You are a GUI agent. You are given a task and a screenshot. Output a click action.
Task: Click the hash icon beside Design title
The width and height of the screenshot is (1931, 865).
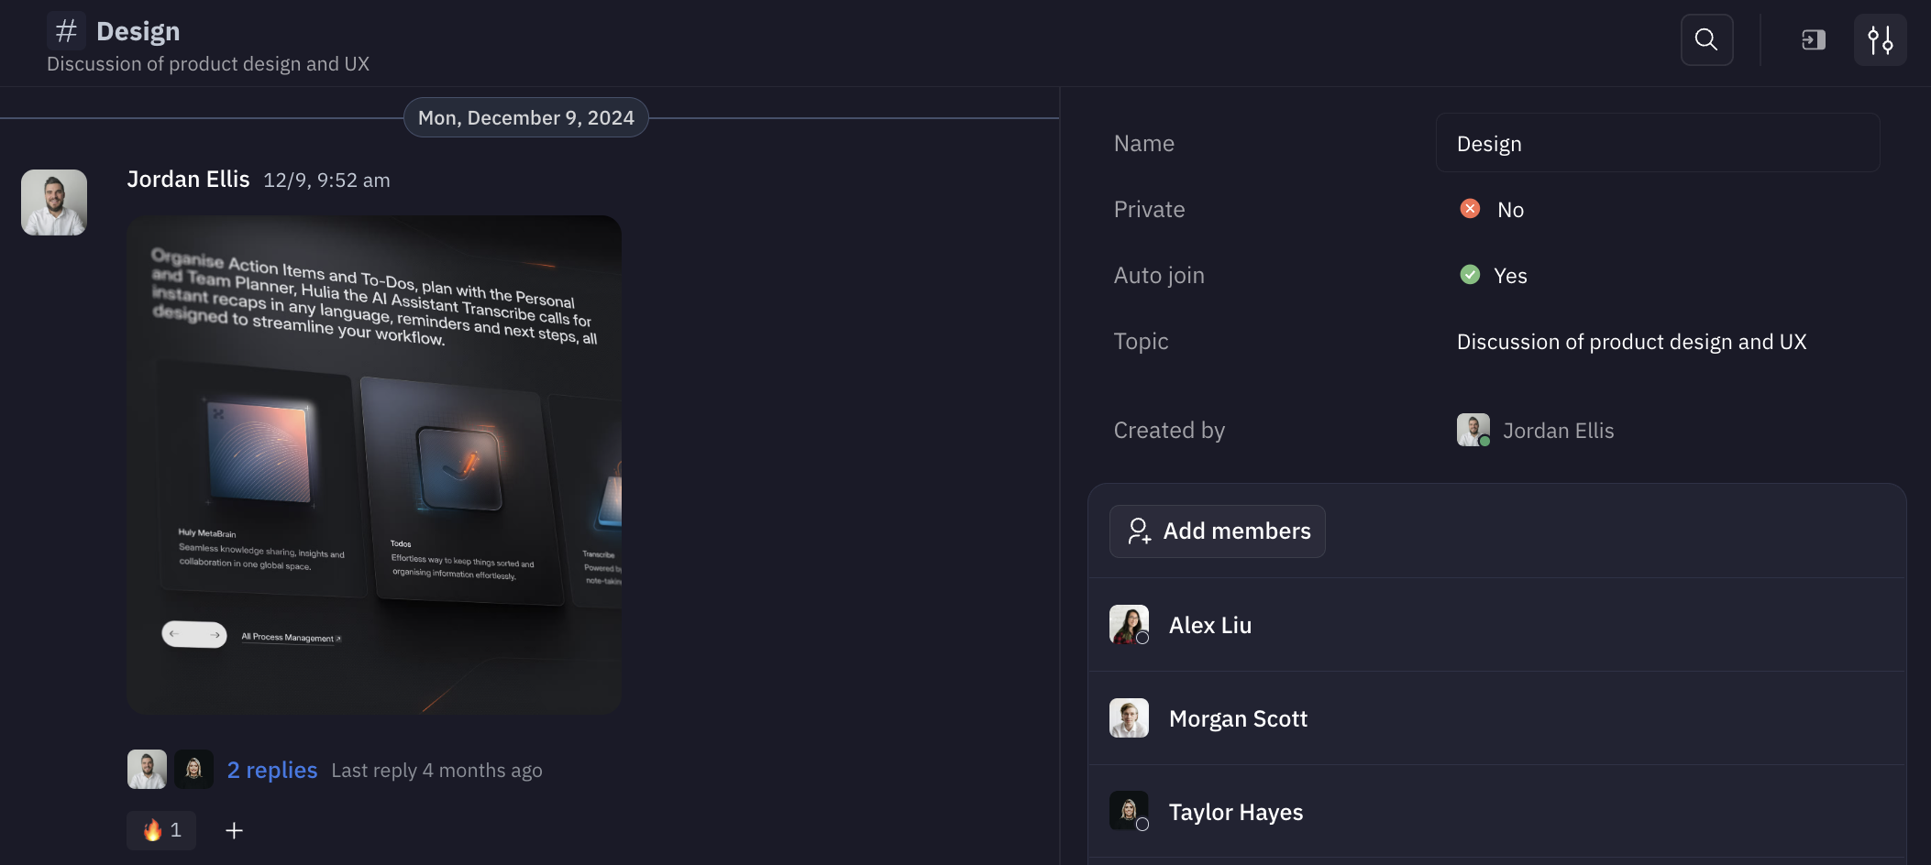tap(66, 31)
